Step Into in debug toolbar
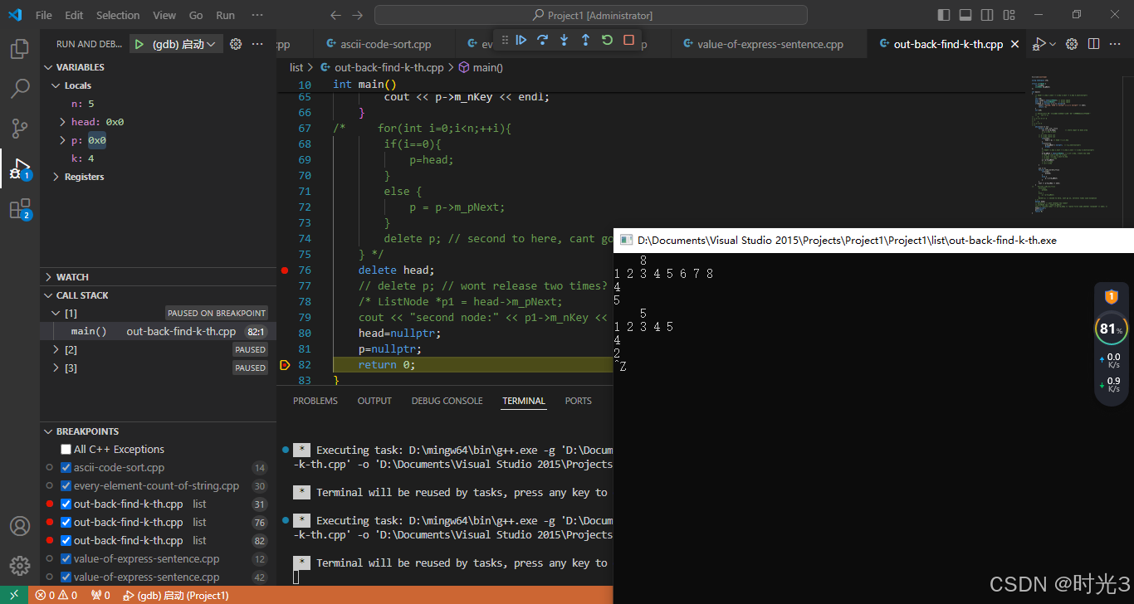 pos(565,40)
